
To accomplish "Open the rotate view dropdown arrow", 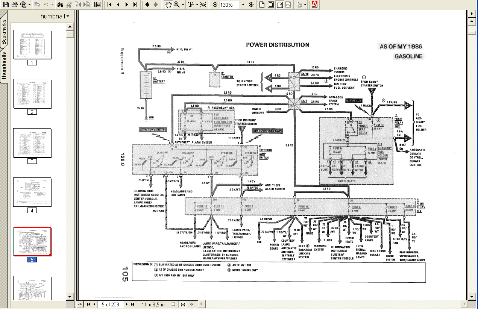I will (305, 5).
